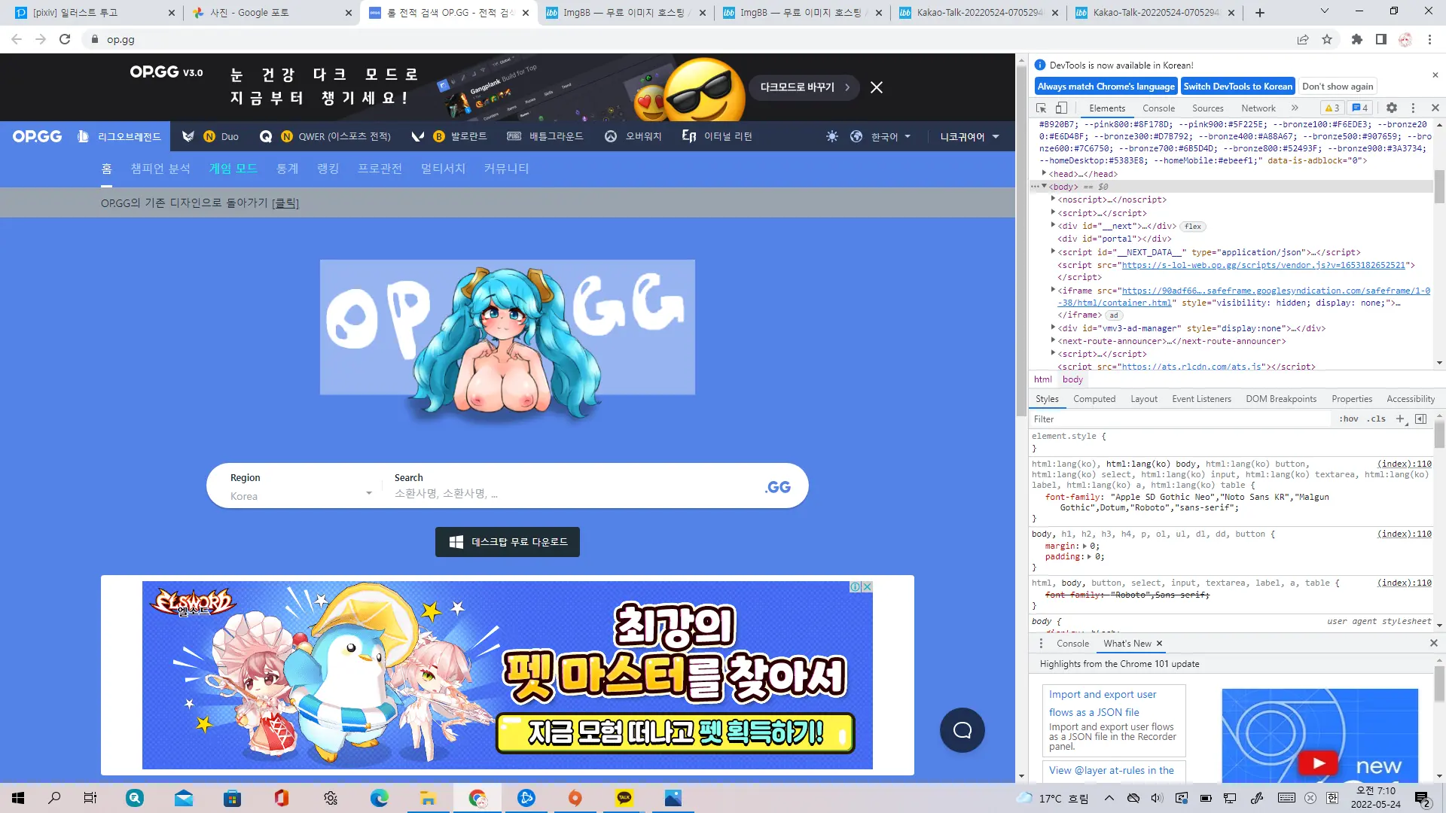Open the Region Korea dropdown
This screenshot has width=1446, height=813.
pos(300,486)
